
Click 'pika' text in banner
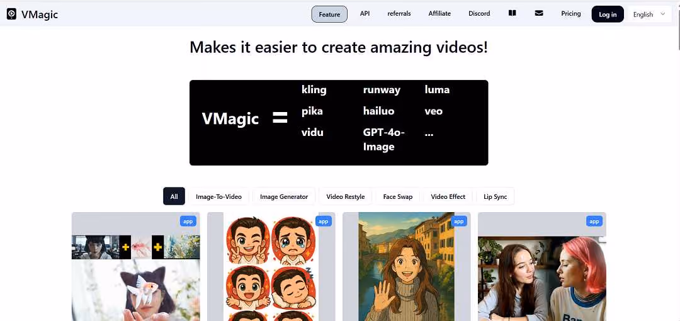(x=312, y=111)
